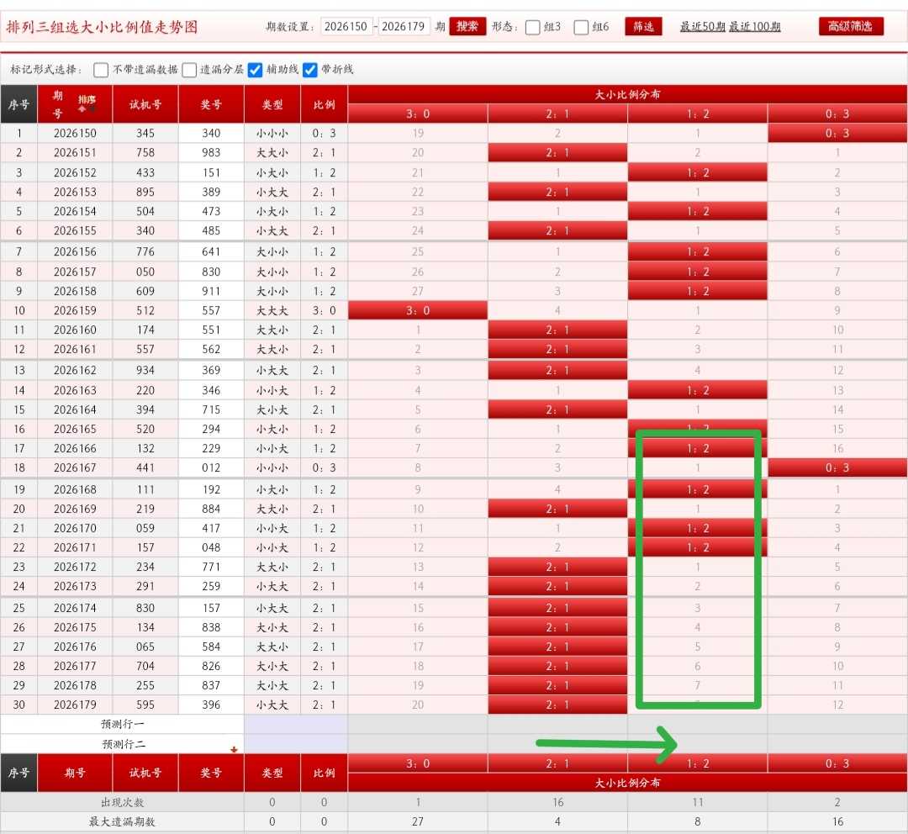Click the 比例 column header
Image resolution: width=908 pixels, height=834 pixels.
point(325,104)
